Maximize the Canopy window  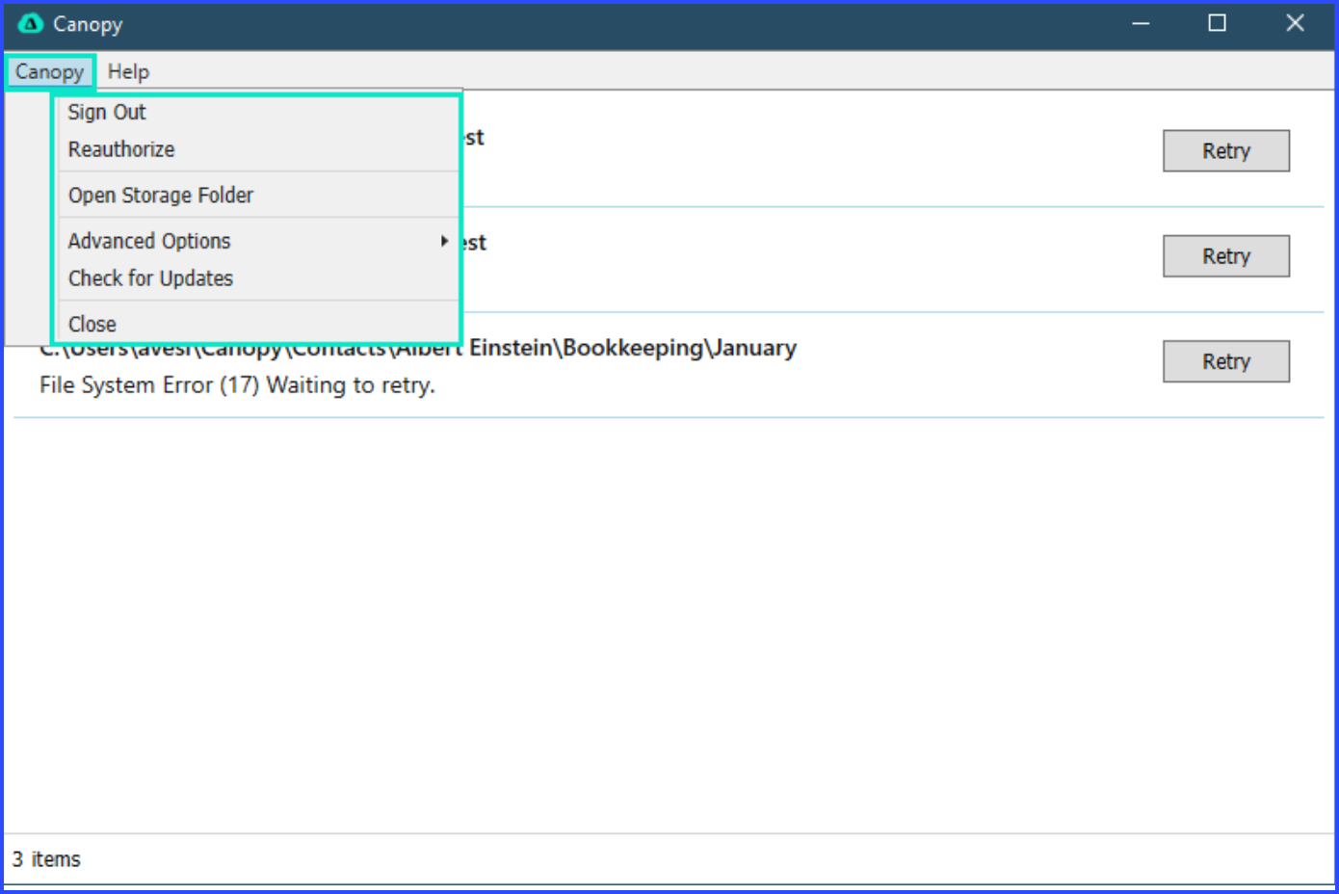(1218, 24)
